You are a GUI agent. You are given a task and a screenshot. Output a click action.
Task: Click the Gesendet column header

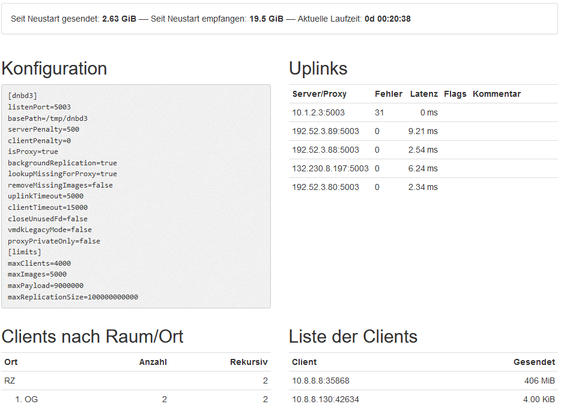point(534,362)
